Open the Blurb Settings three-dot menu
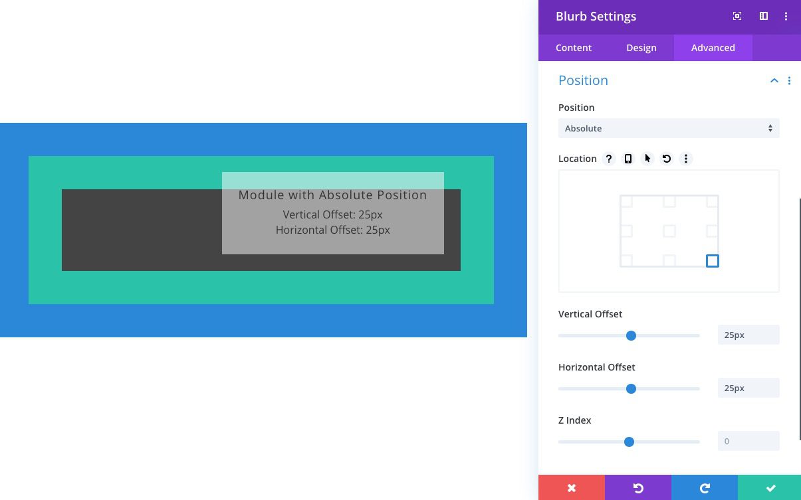This screenshot has width=801, height=500. [786, 16]
